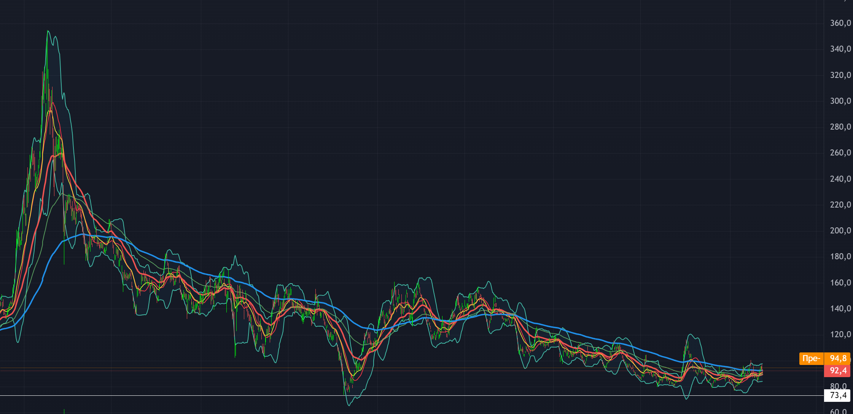Screen dimensions: 853x414
Task: Click the 320,0 price axis label
Action: [840, 75]
